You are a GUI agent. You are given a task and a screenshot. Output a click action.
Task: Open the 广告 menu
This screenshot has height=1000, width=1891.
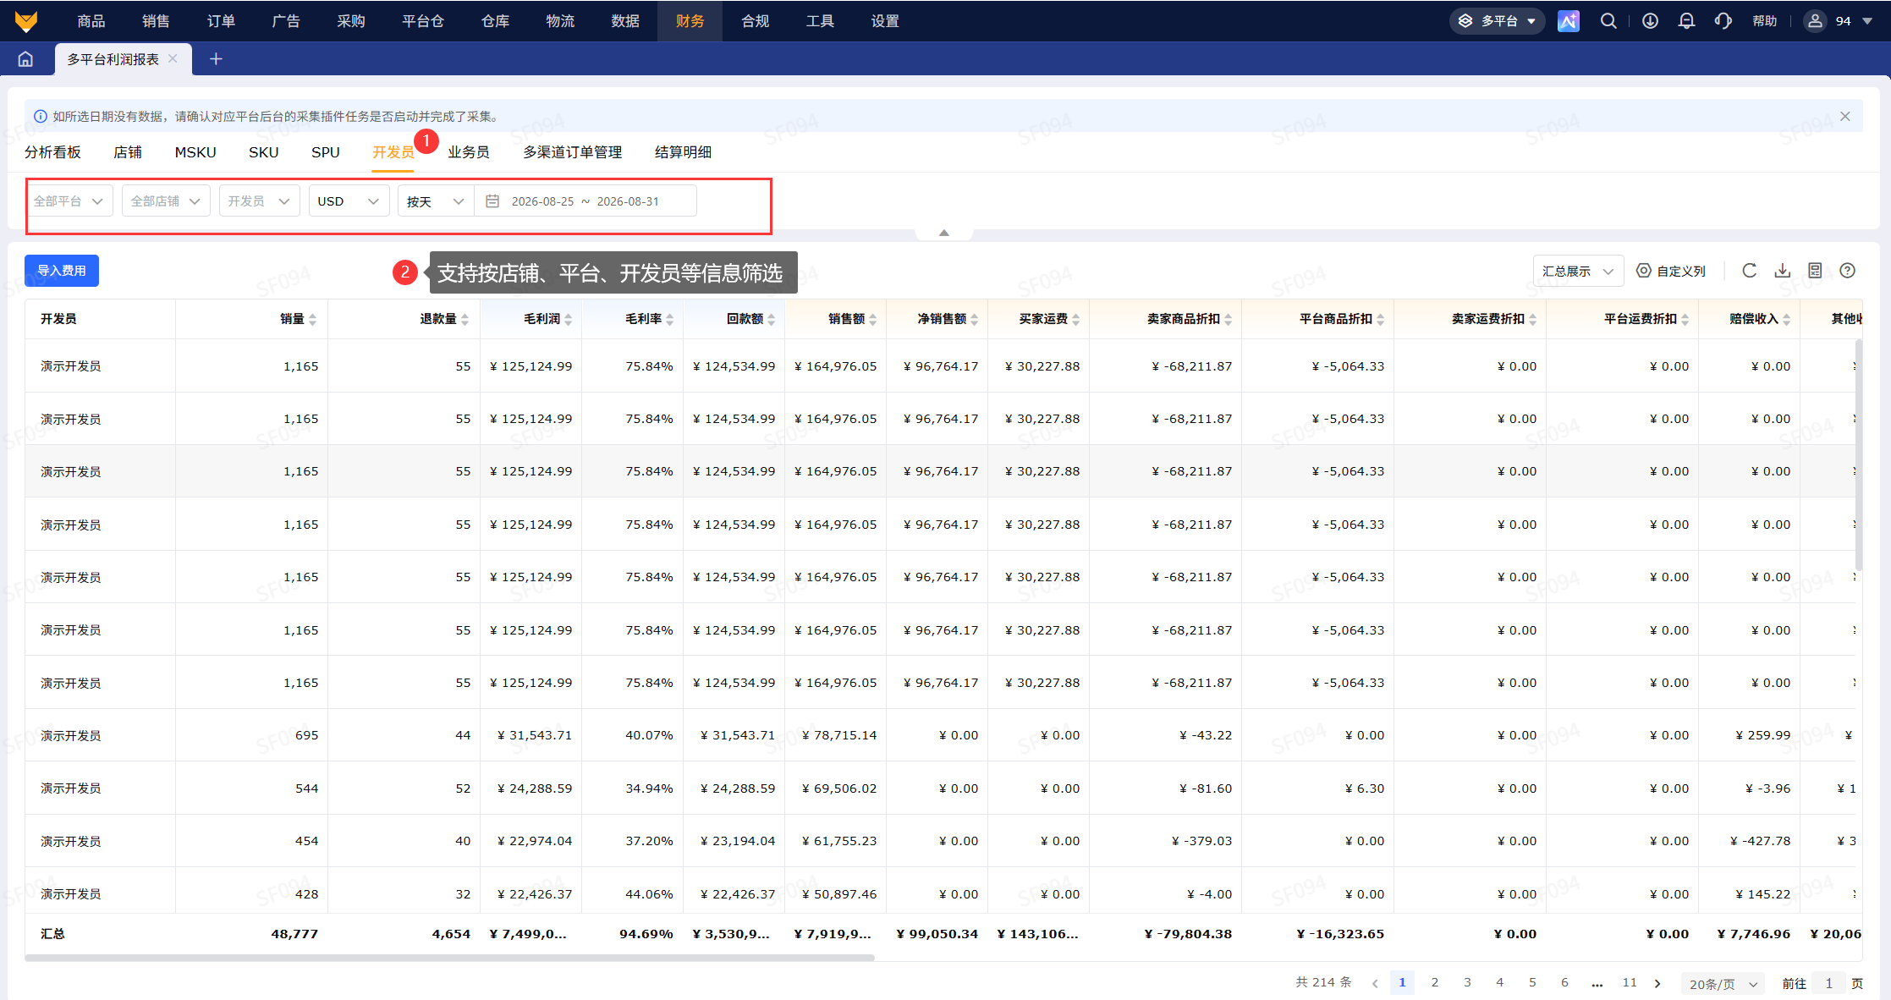click(286, 21)
